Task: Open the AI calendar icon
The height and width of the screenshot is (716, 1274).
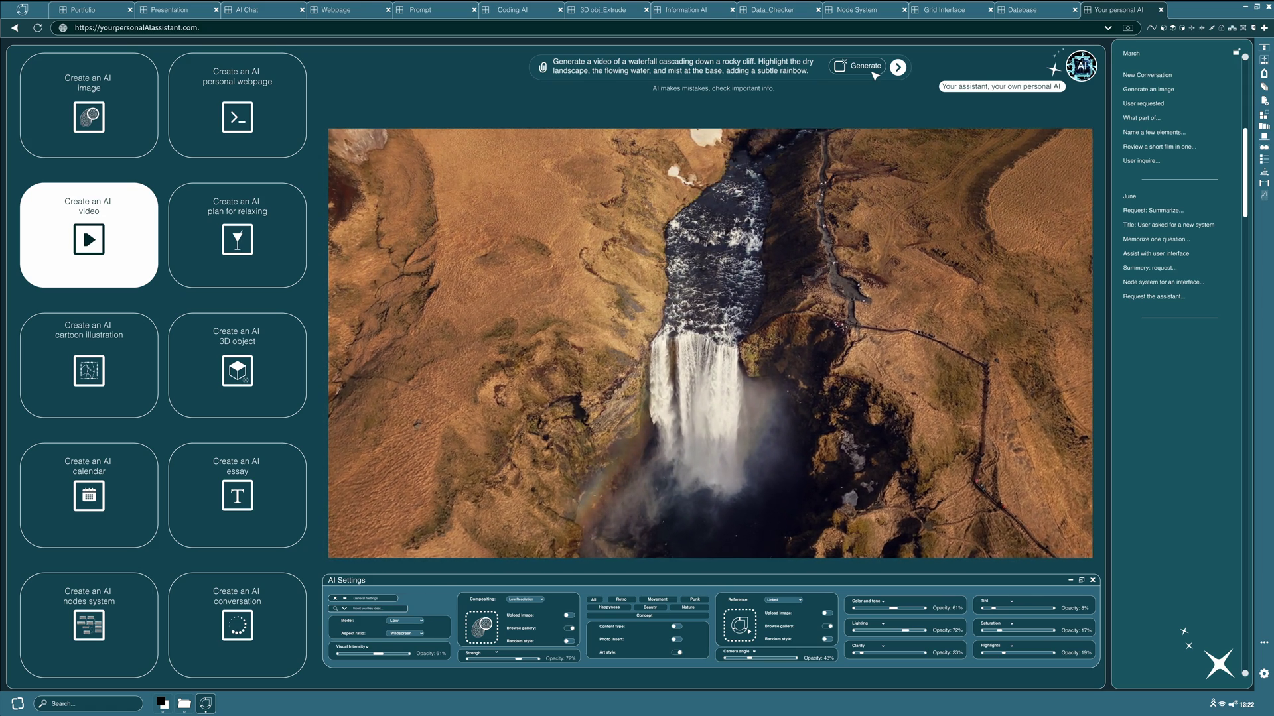Action: (89, 495)
